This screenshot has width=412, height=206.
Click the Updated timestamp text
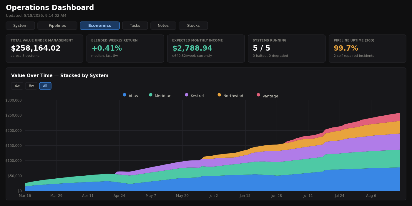[x=36, y=16]
